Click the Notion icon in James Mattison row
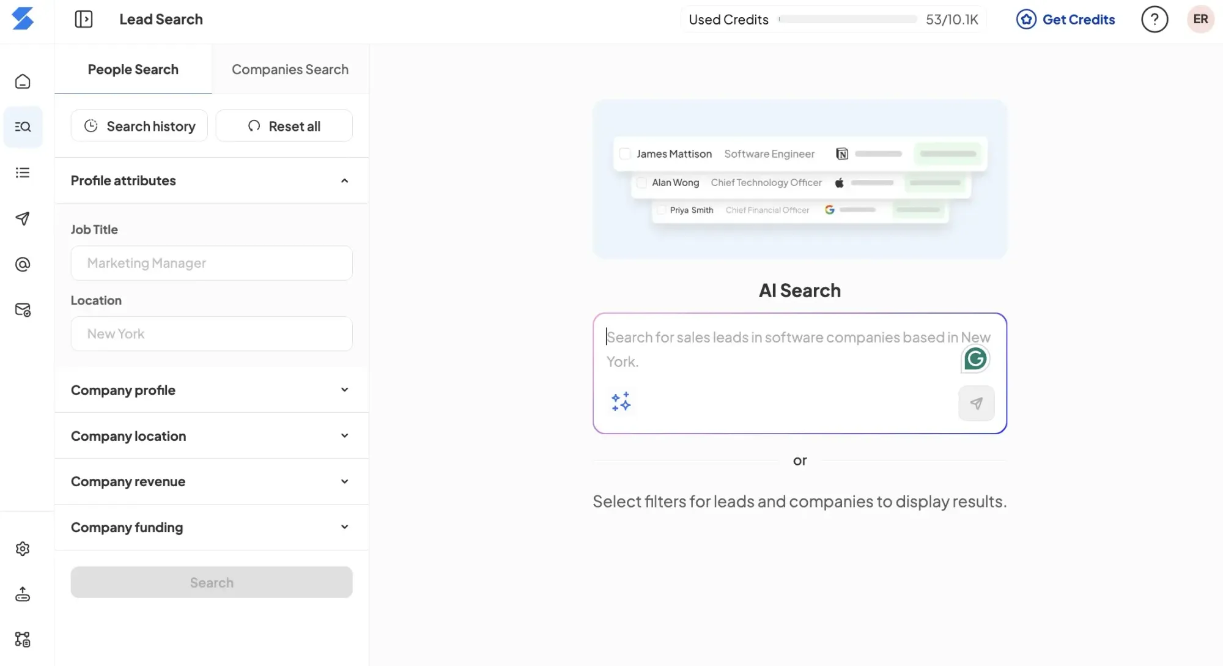Screen dimensions: 1223x666 (x=842, y=154)
